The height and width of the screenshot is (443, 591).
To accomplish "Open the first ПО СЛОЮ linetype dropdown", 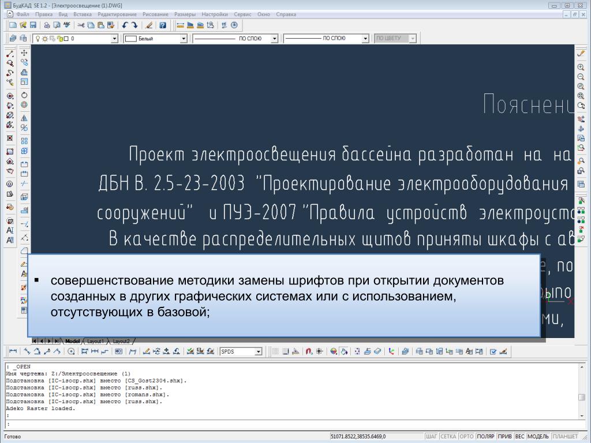I will 275,39.
